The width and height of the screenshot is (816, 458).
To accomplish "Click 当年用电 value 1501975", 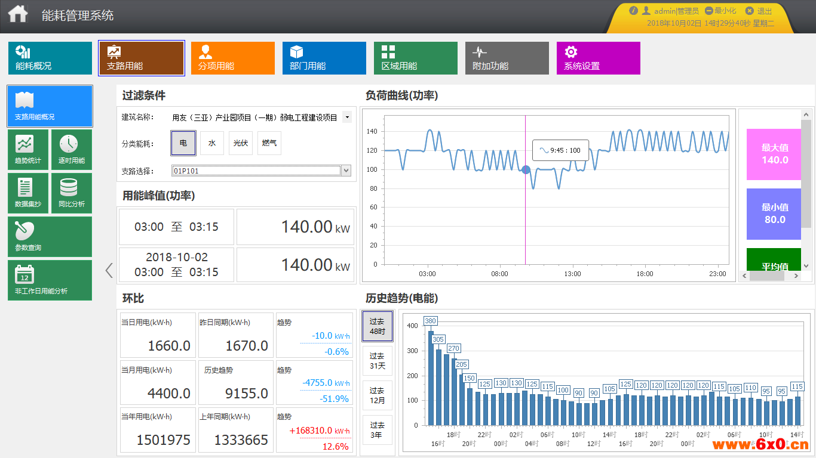I will point(163,440).
